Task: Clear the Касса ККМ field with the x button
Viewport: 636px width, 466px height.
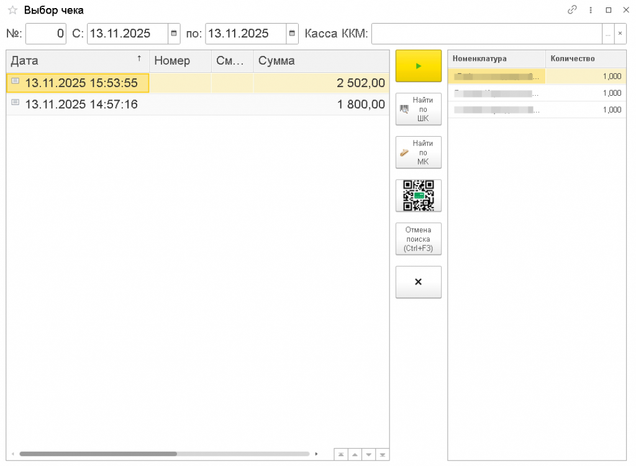Action: click(x=620, y=34)
